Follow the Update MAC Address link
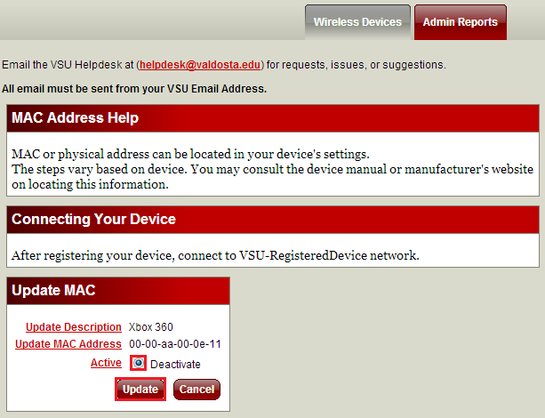This screenshot has height=418, width=545. [68, 344]
